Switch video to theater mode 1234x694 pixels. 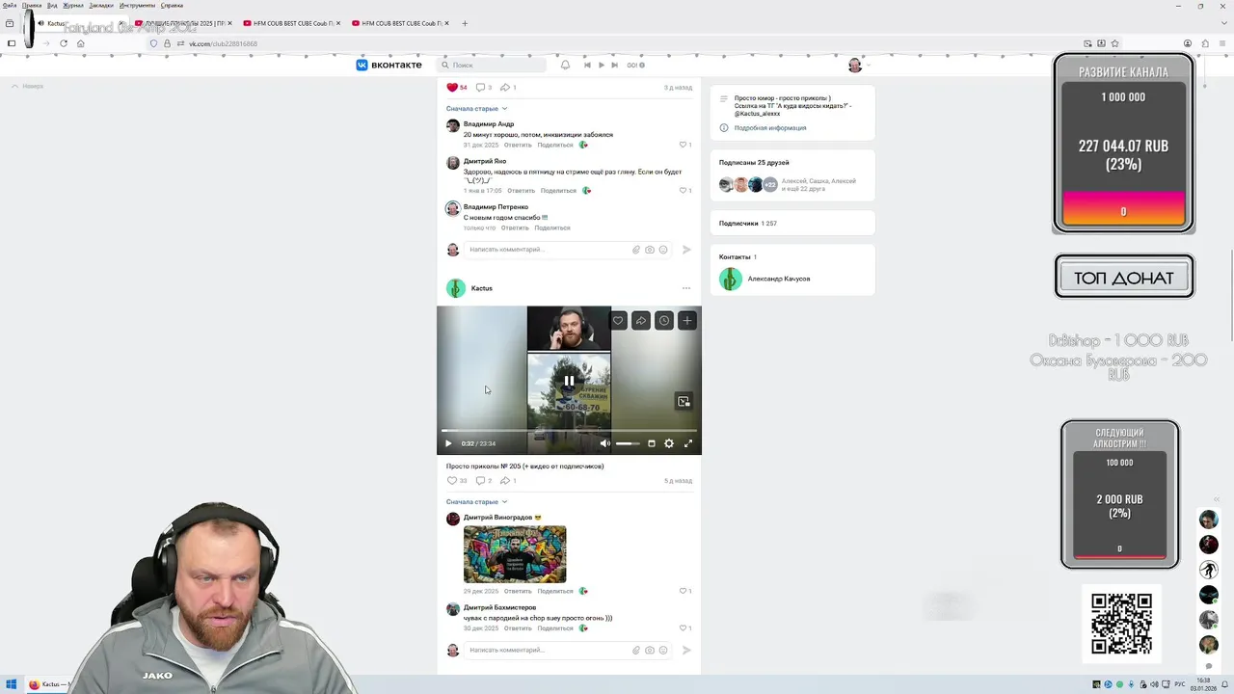click(652, 443)
